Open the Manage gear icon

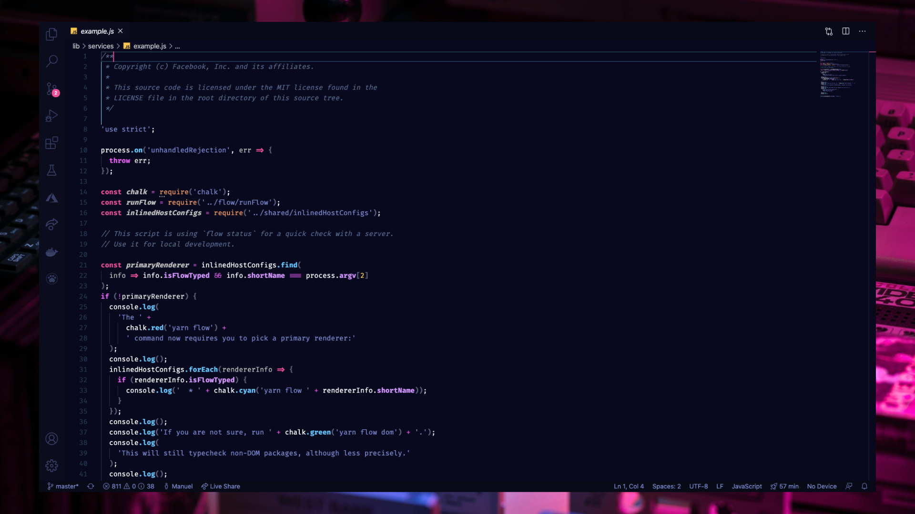pyautogui.click(x=51, y=465)
